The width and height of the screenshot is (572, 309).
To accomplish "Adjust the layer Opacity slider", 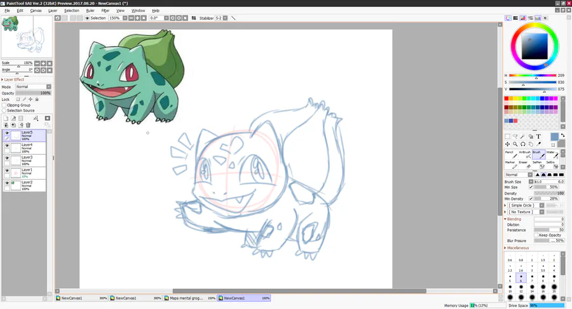I will [33, 93].
